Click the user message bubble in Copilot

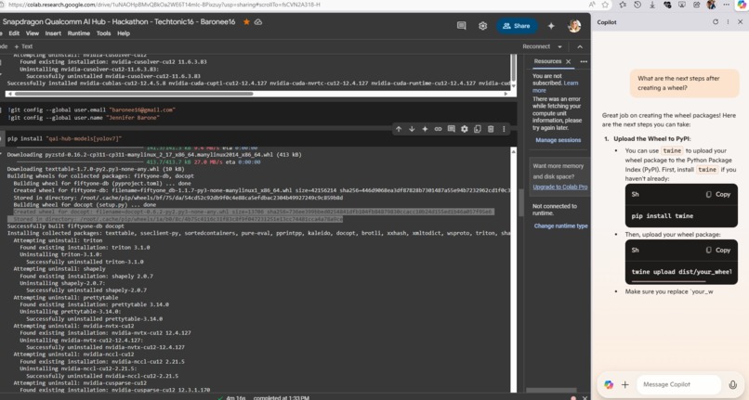click(684, 84)
